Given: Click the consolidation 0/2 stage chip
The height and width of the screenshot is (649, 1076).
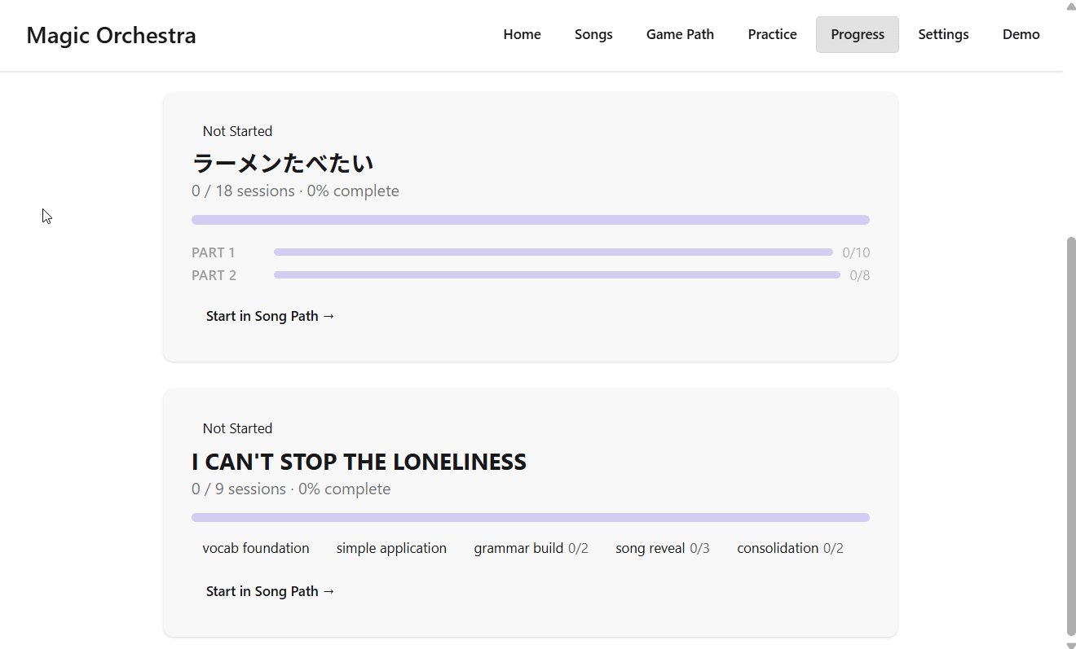Looking at the screenshot, I should pyautogui.click(x=790, y=548).
